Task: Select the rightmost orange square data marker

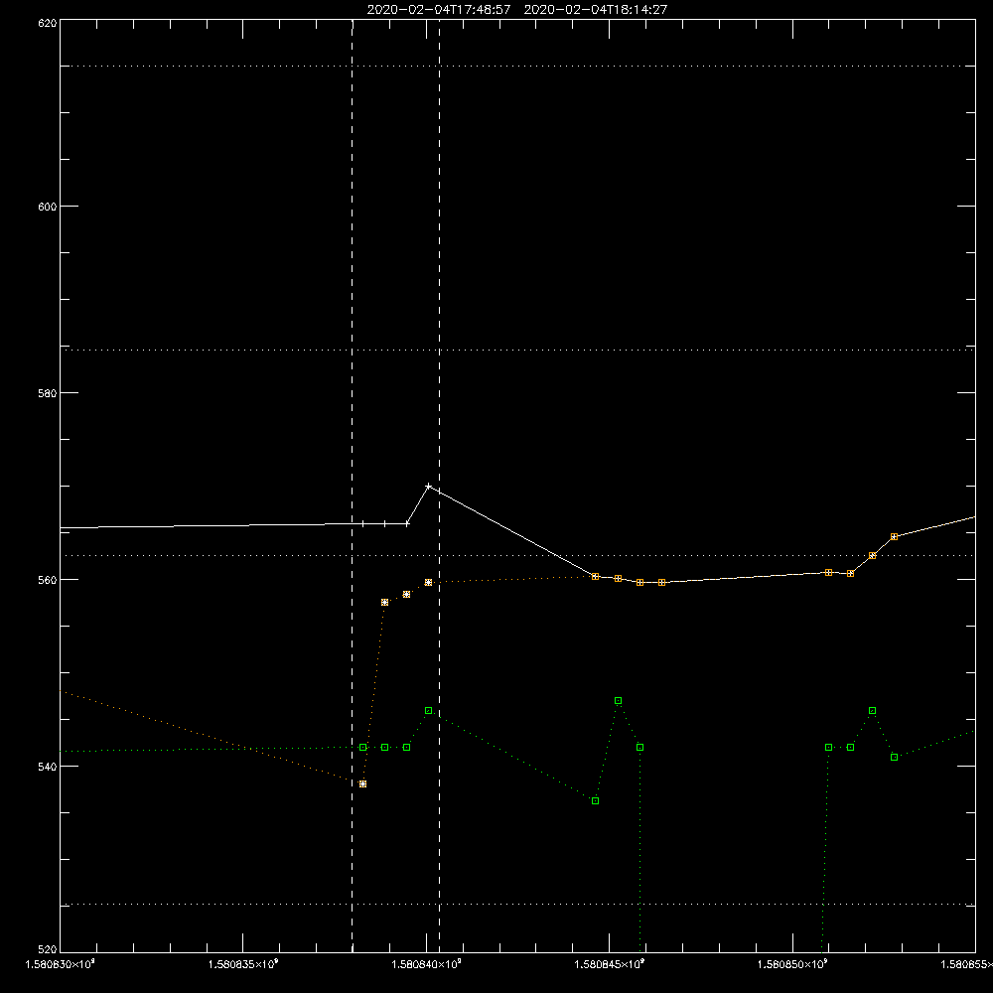Action: coord(895,537)
